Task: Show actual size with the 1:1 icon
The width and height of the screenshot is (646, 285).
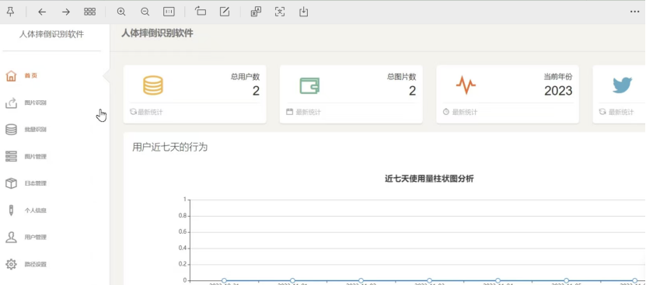Action: [x=169, y=12]
